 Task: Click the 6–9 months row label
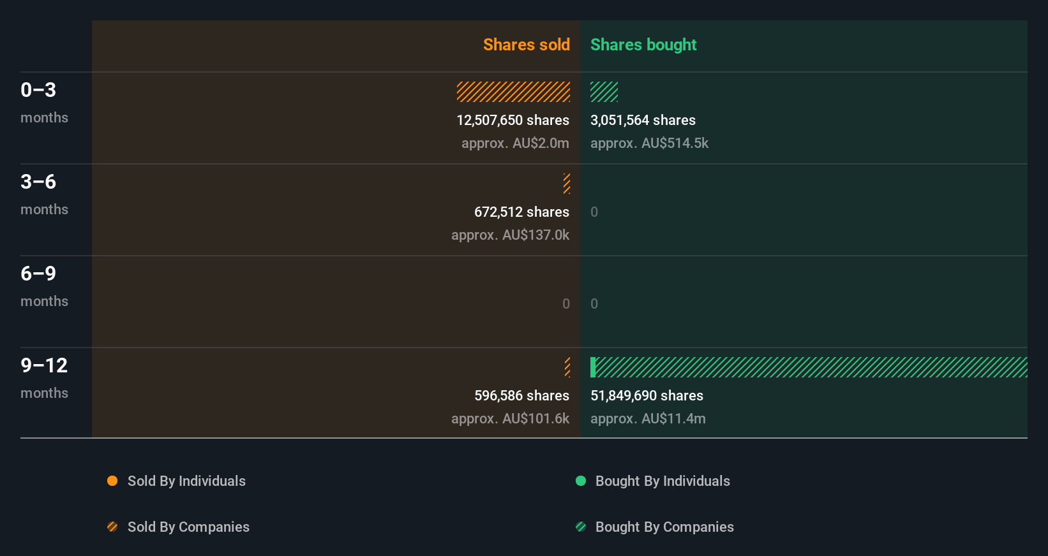(44, 286)
